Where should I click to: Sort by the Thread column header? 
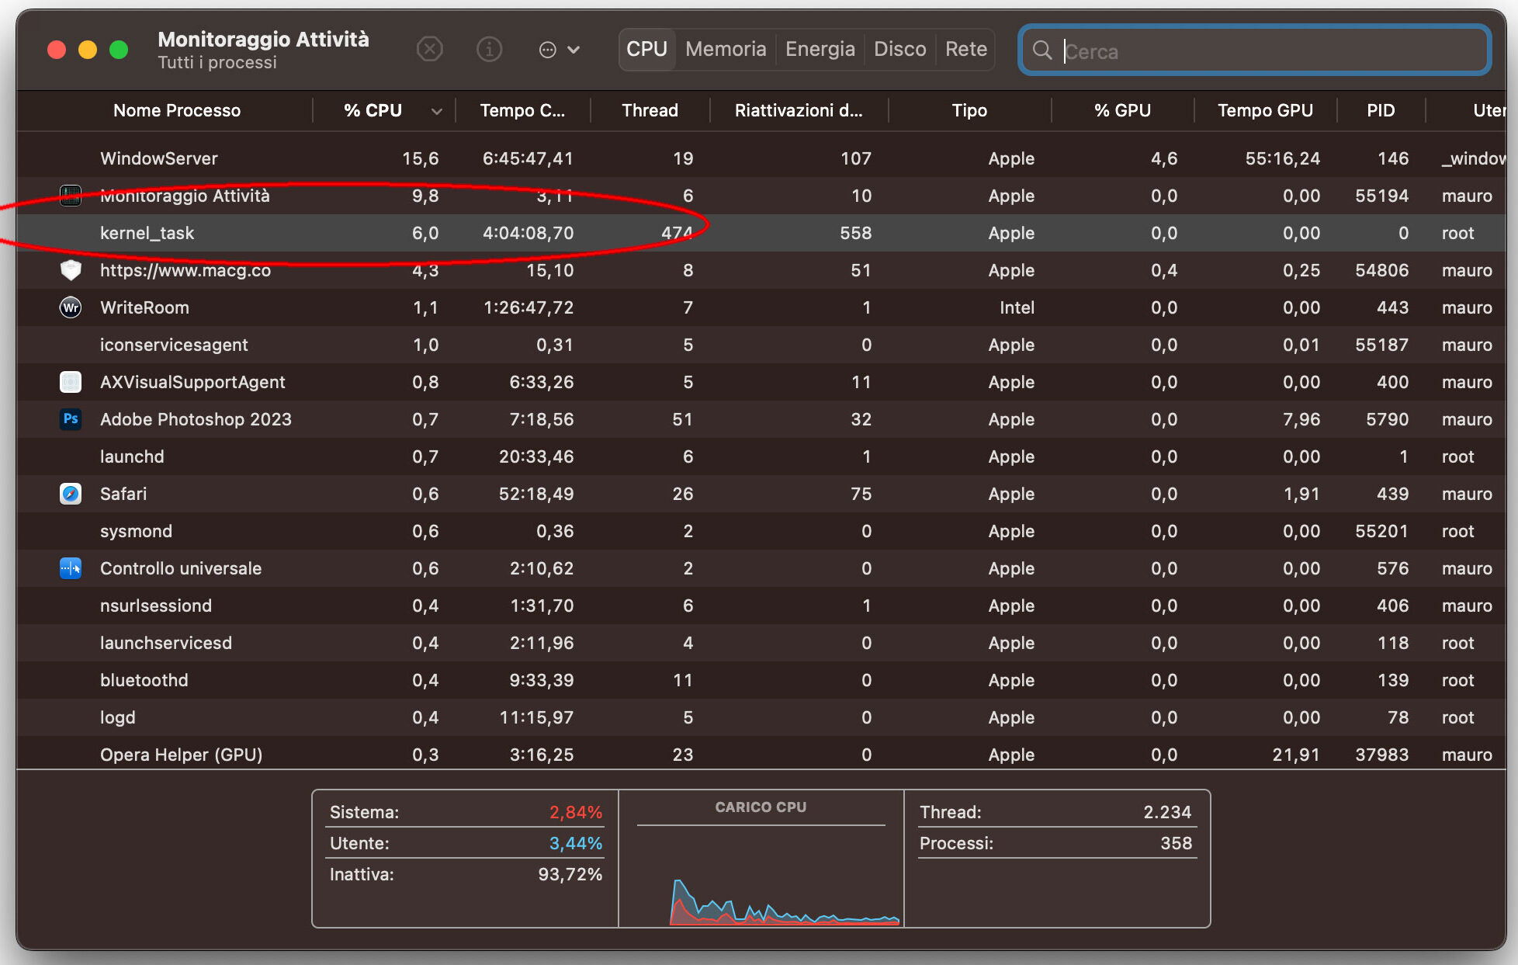click(650, 111)
